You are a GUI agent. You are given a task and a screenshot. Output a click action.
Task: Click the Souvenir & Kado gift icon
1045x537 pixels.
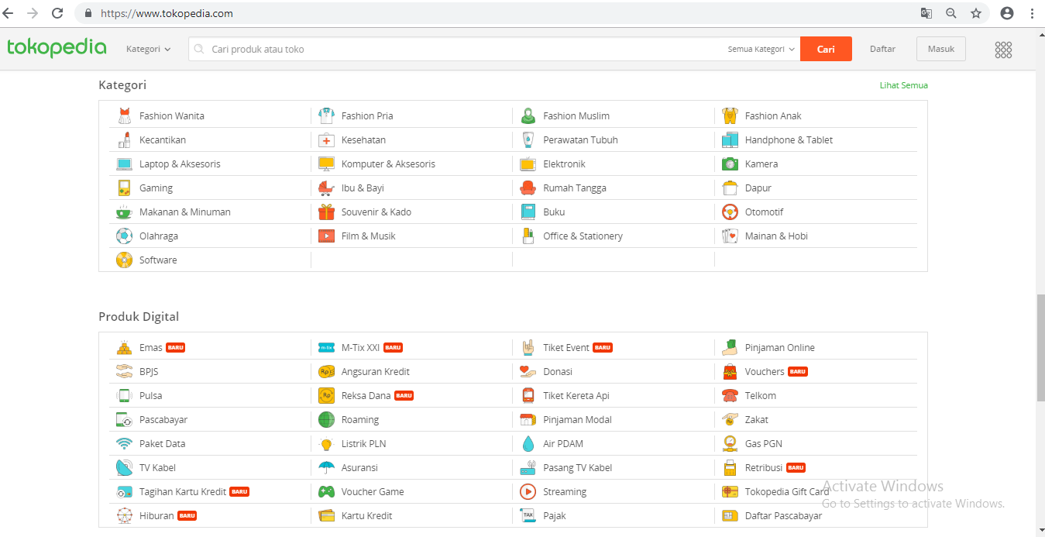coord(326,212)
